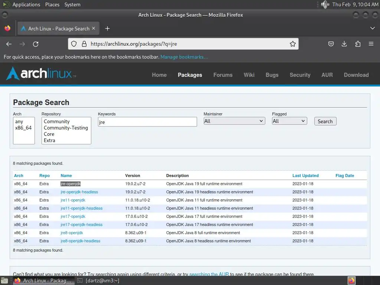This screenshot has width=380, height=285.
Task: Click the Search button
Action: click(325, 121)
